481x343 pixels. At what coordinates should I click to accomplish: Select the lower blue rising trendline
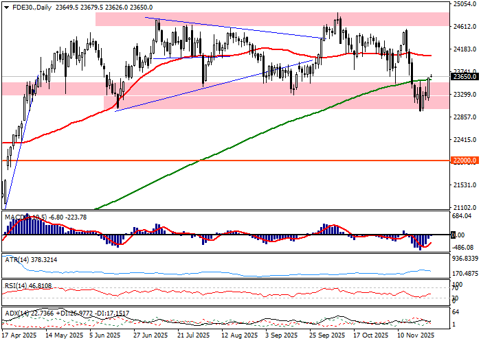pyautogui.click(x=206, y=87)
